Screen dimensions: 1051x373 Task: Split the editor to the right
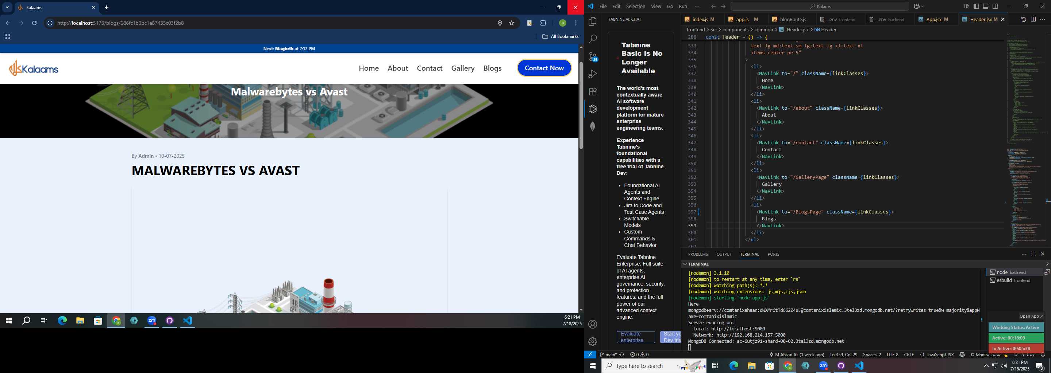tap(1033, 20)
